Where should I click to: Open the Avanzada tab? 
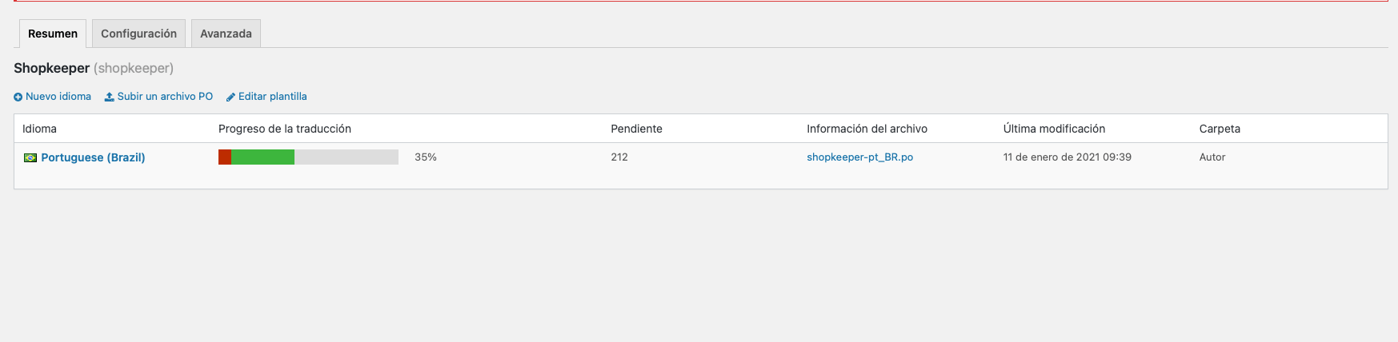(x=226, y=34)
